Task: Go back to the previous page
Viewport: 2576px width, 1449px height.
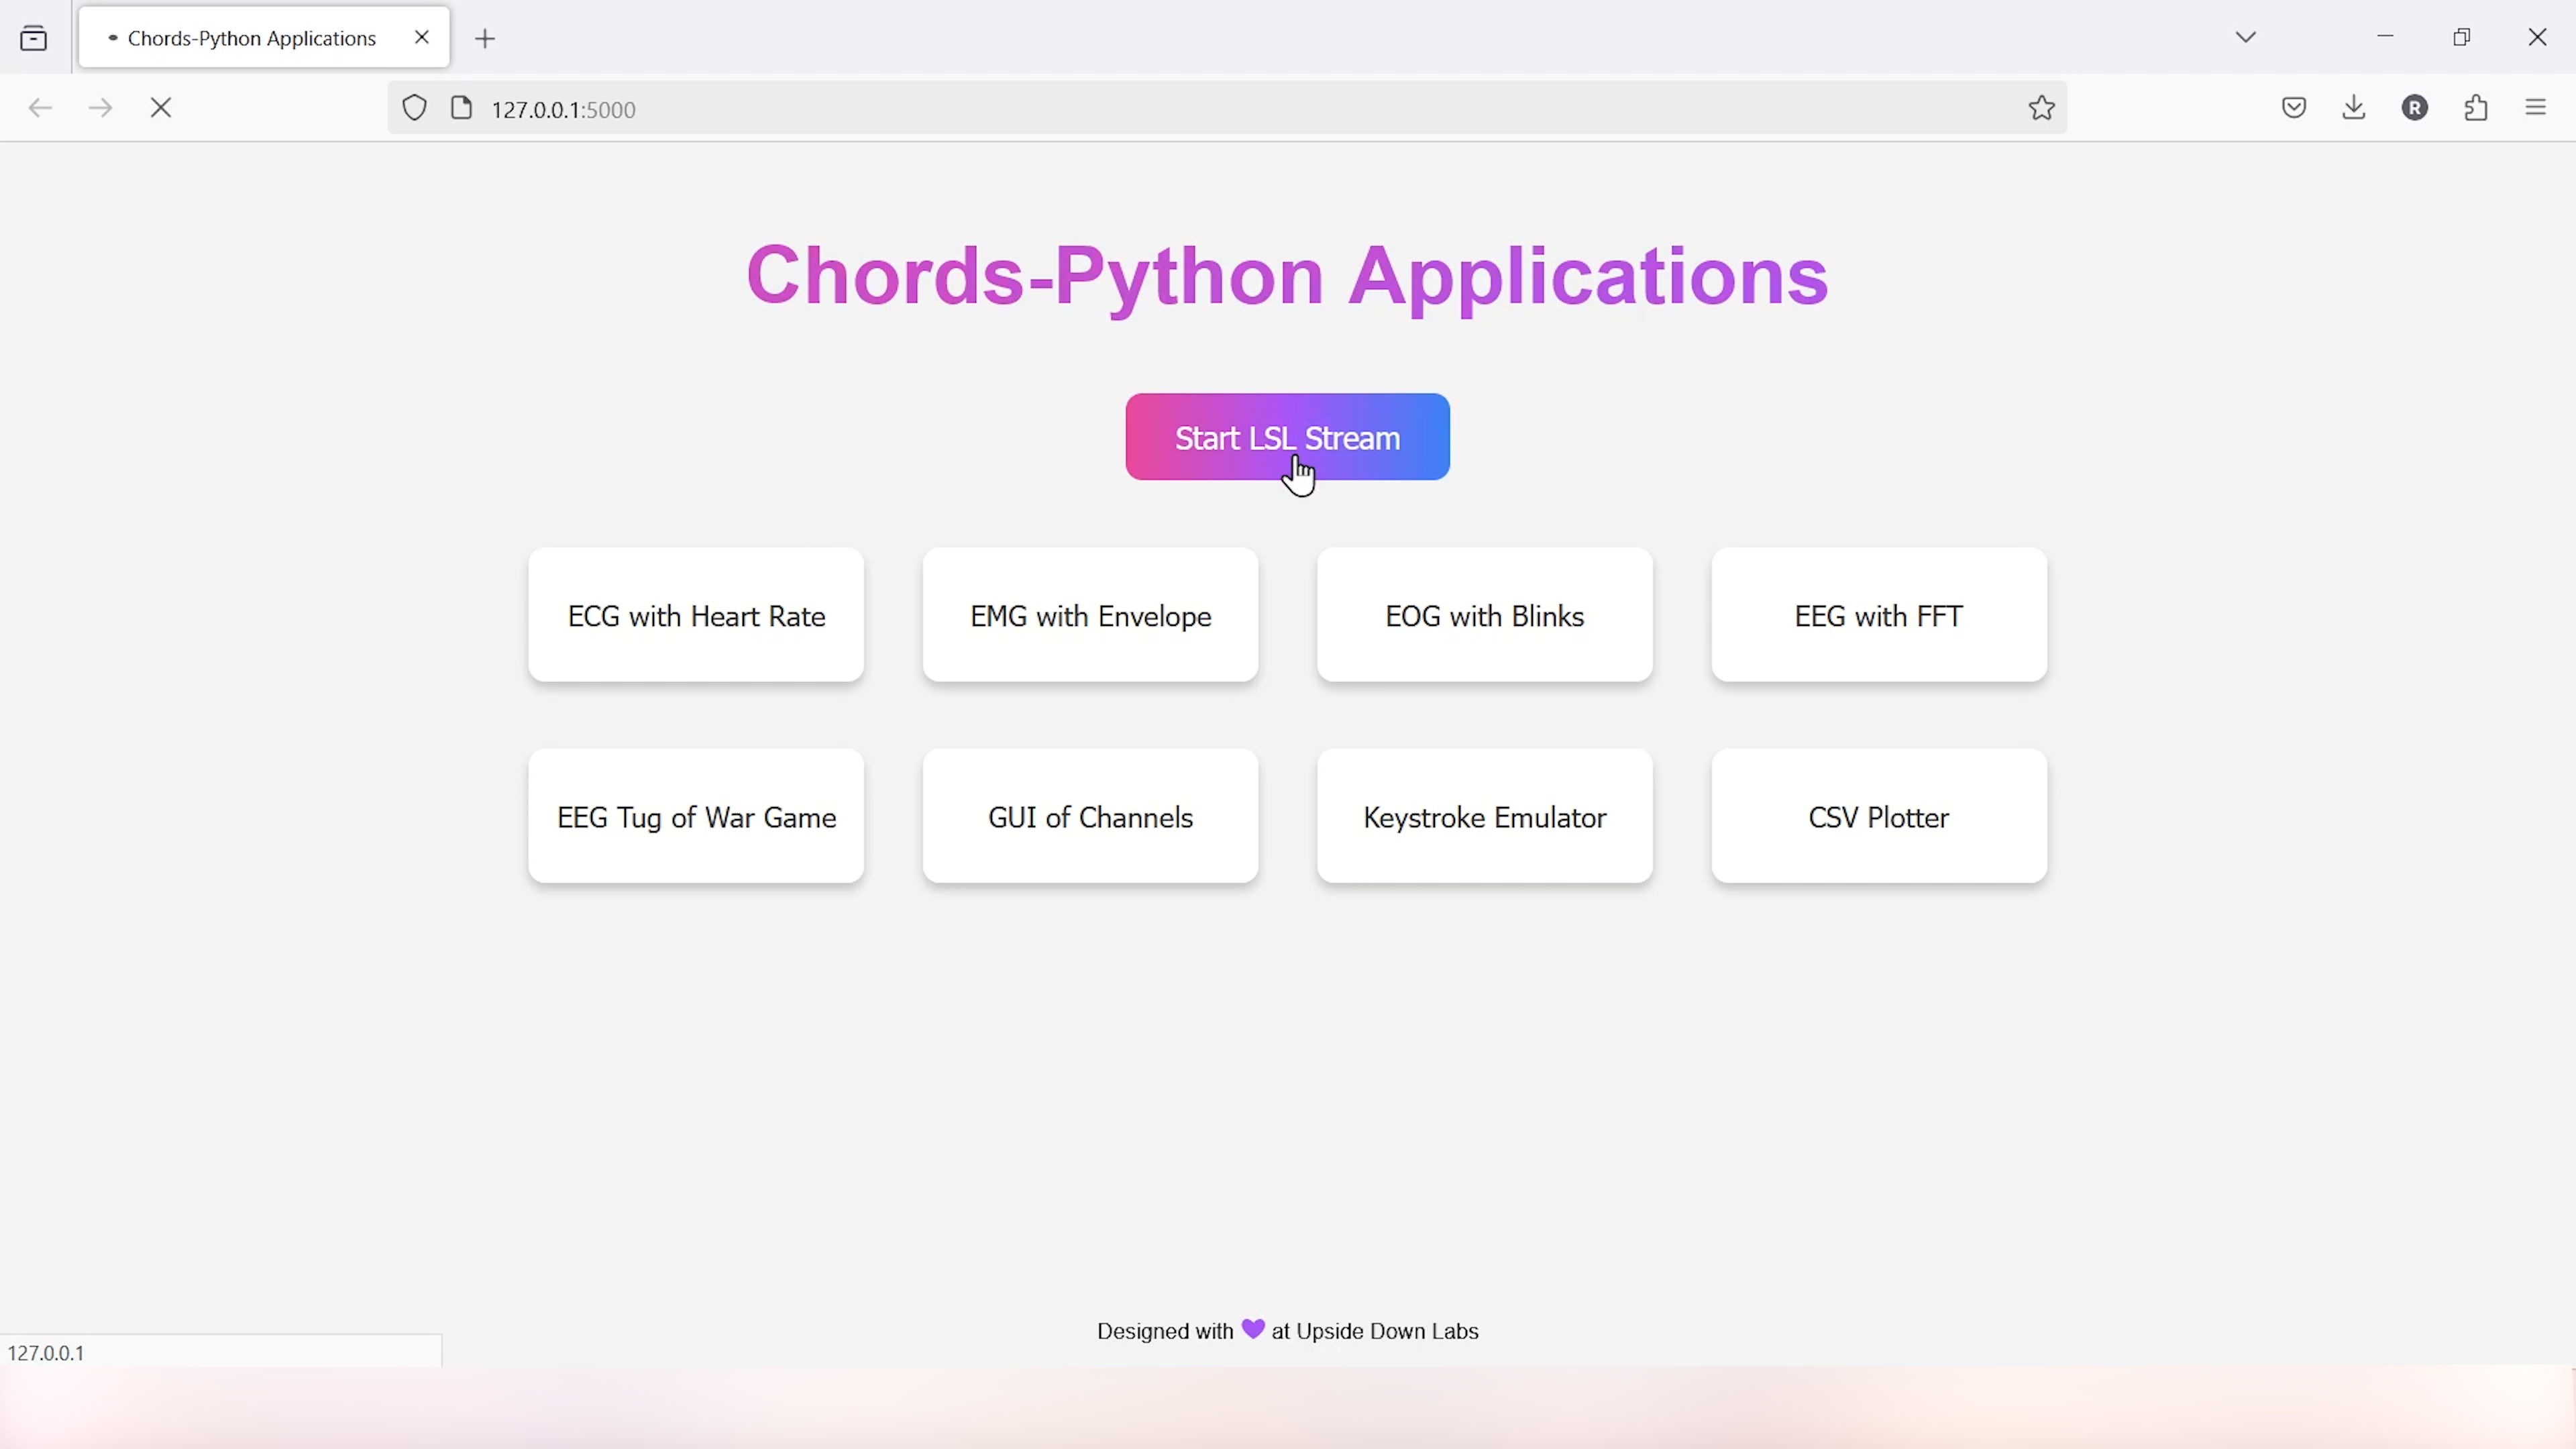Action: (x=40, y=108)
